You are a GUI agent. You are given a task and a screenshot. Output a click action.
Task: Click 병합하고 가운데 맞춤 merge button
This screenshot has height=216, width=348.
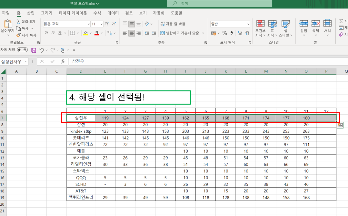tap(180, 33)
